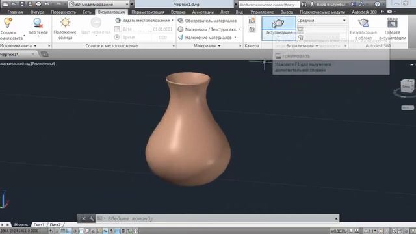Open the dropdown arrow under Визуализация render button
The image size is (416, 234).
(279, 37)
